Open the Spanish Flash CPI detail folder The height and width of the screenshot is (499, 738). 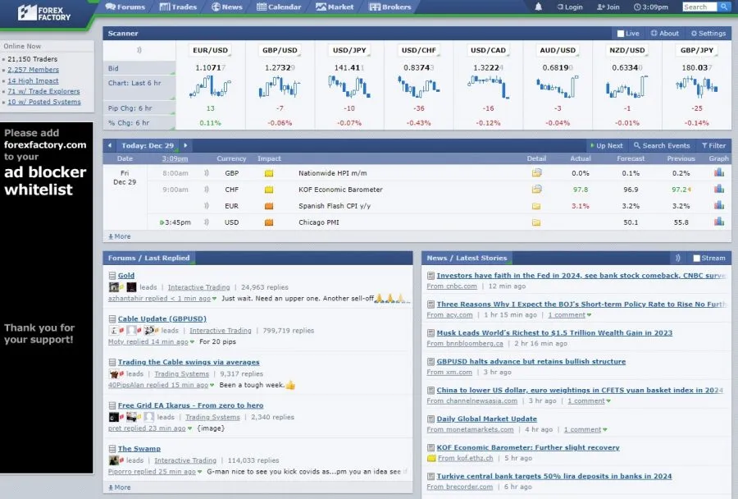pos(536,206)
